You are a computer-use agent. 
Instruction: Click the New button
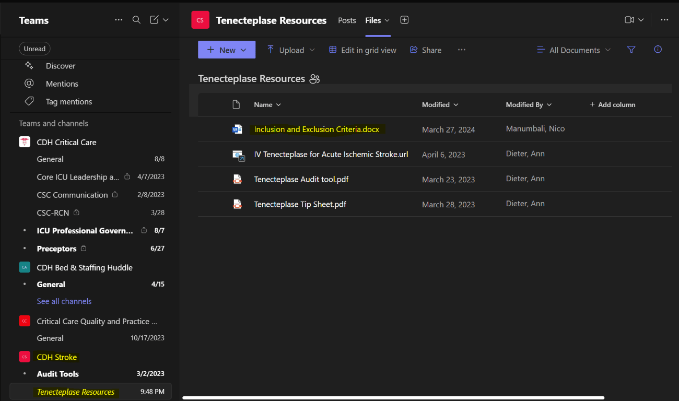[x=227, y=50]
